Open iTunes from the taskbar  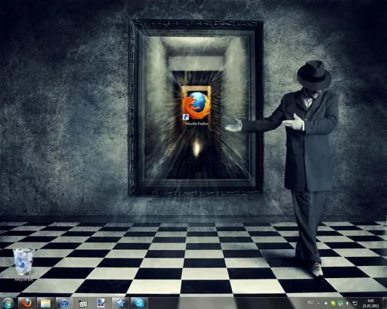click(64, 303)
